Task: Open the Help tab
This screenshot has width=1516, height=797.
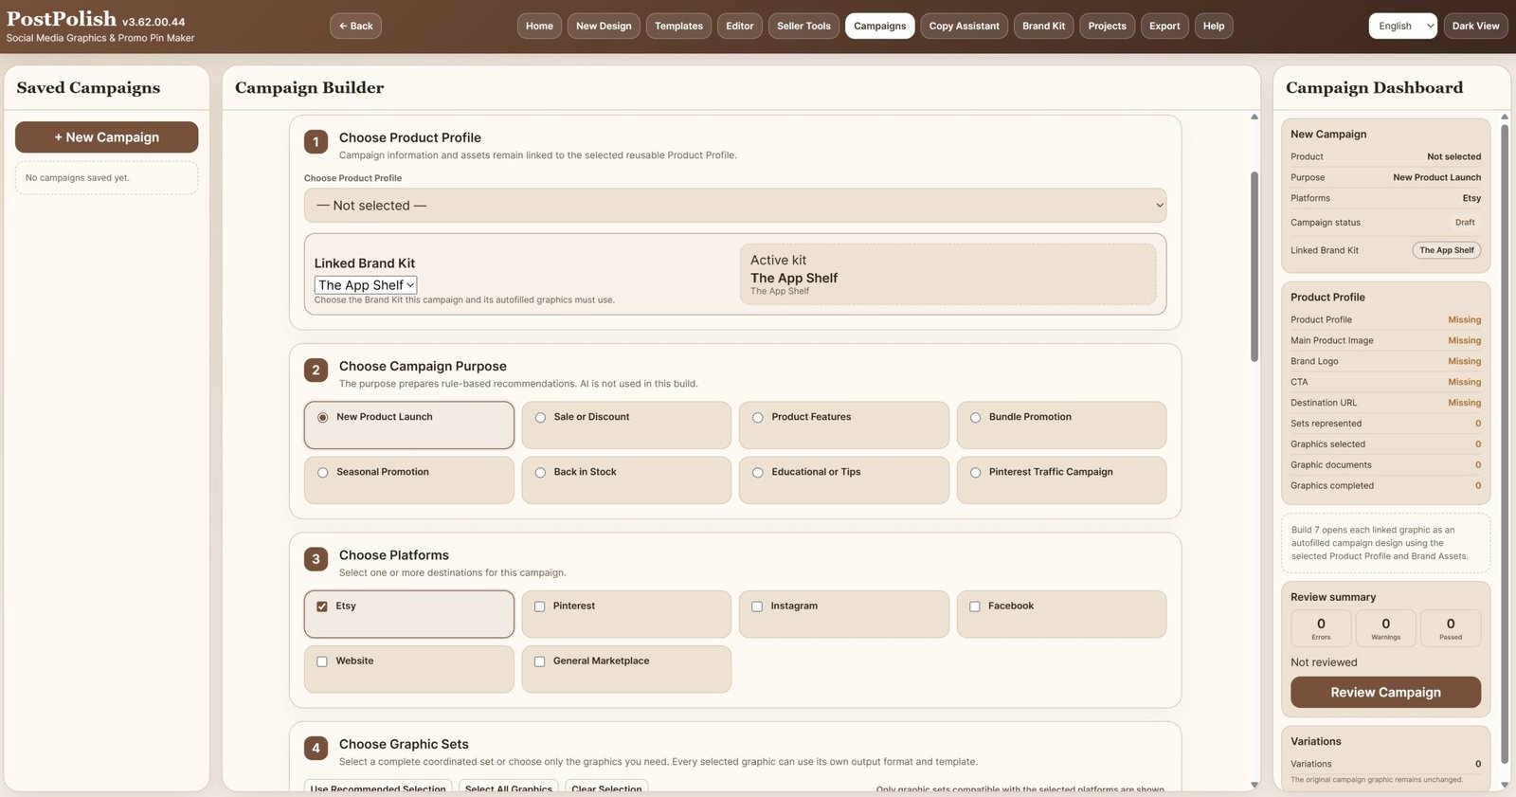Action: [x=1214, y=26]
